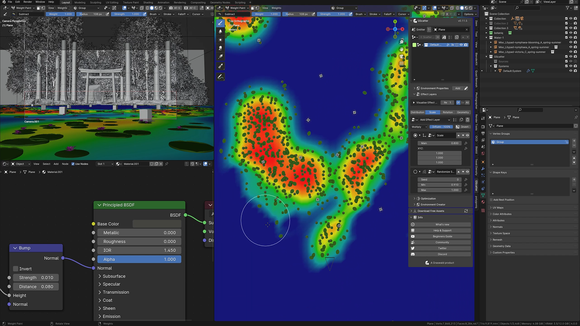Image resolution: width=580 pixels, height=326 pixels.
Task: Select the Smear weight tool
Action: click(x=221, y=48)
